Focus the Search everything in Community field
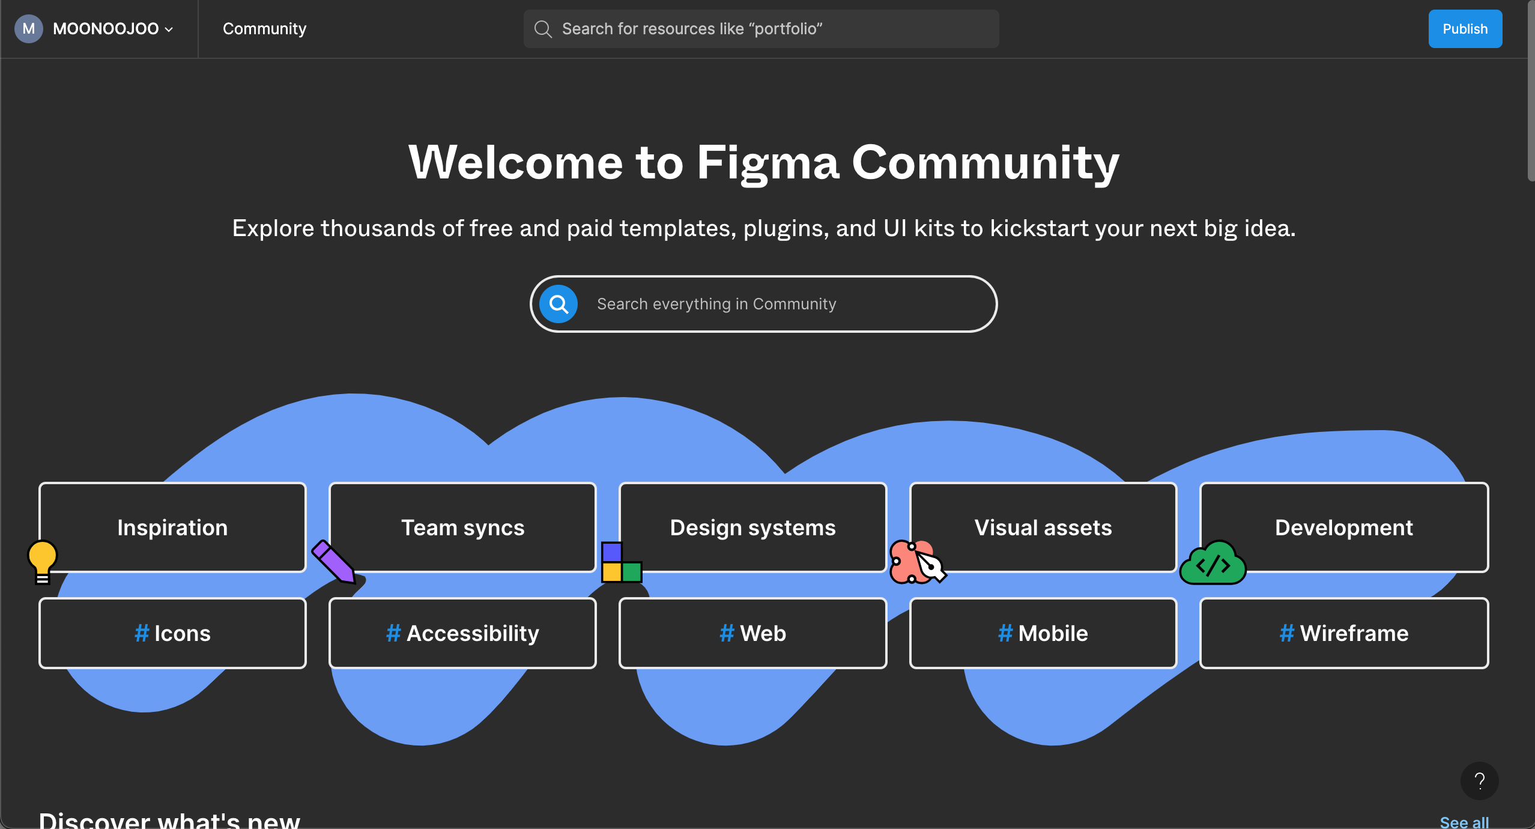 tap(781, 304)
